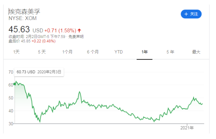The height and width of the screenshot is (139, 216).
Task: Click the 2021年 label on the x-axis
Action: [x=187, y=128]
